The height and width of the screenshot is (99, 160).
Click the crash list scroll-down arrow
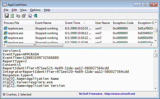click(156, 41)
